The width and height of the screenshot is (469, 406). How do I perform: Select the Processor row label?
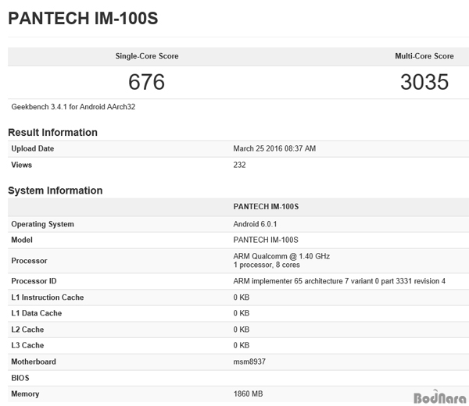click(x=29, y=261)
